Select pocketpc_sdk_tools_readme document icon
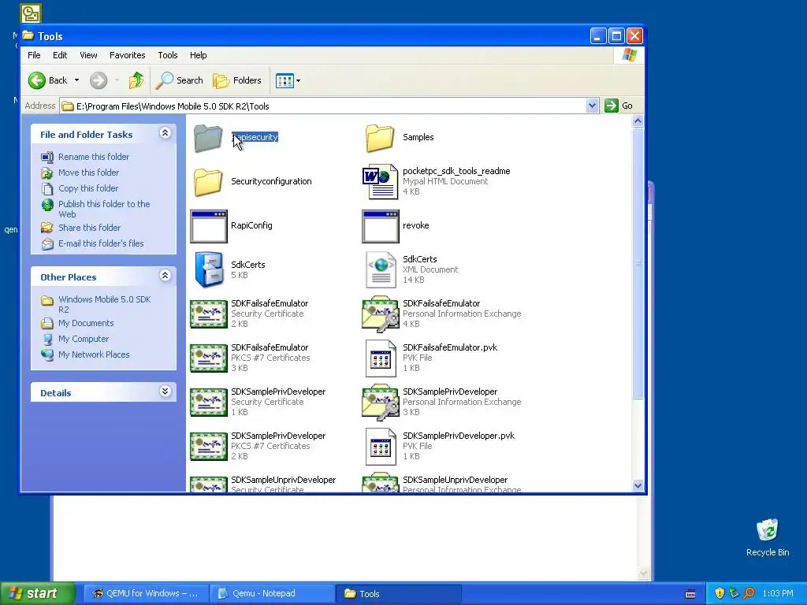 (x=380, y=182)
